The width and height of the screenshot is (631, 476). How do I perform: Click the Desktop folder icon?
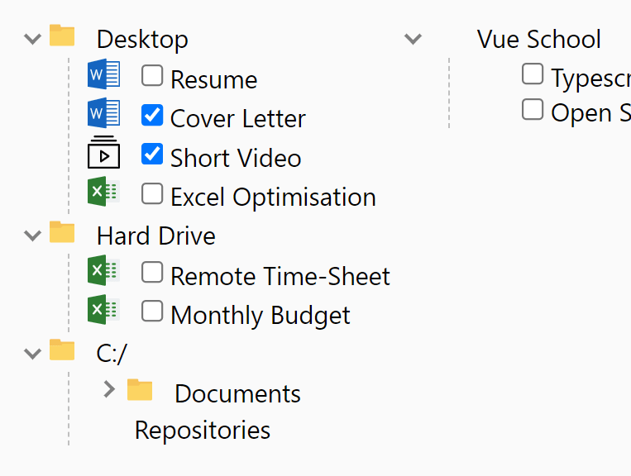[x=62, y=36]
